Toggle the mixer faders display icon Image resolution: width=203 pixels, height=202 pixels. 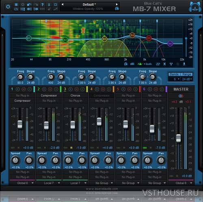click(23, 9)
